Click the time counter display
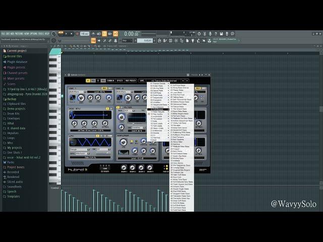323x242 pixels. [x=131, y=34]
